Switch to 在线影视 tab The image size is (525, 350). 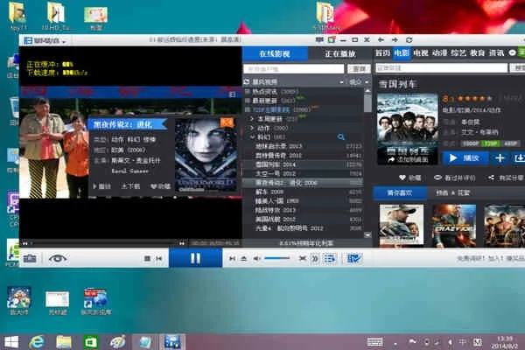[x=274, y=53]
